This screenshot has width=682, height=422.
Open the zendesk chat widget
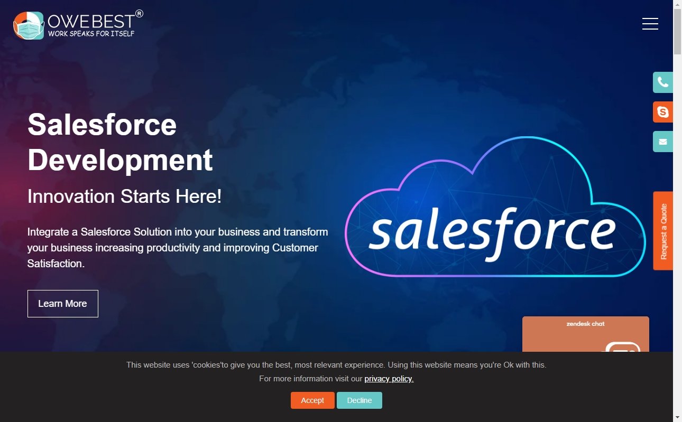586,334
